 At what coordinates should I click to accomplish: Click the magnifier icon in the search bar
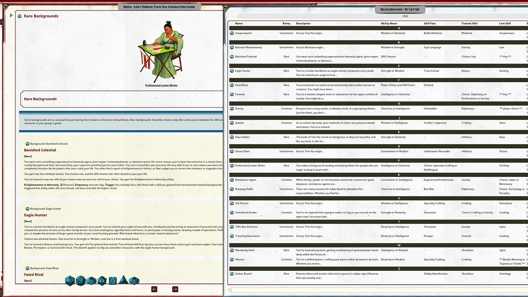tap(229, 290)
